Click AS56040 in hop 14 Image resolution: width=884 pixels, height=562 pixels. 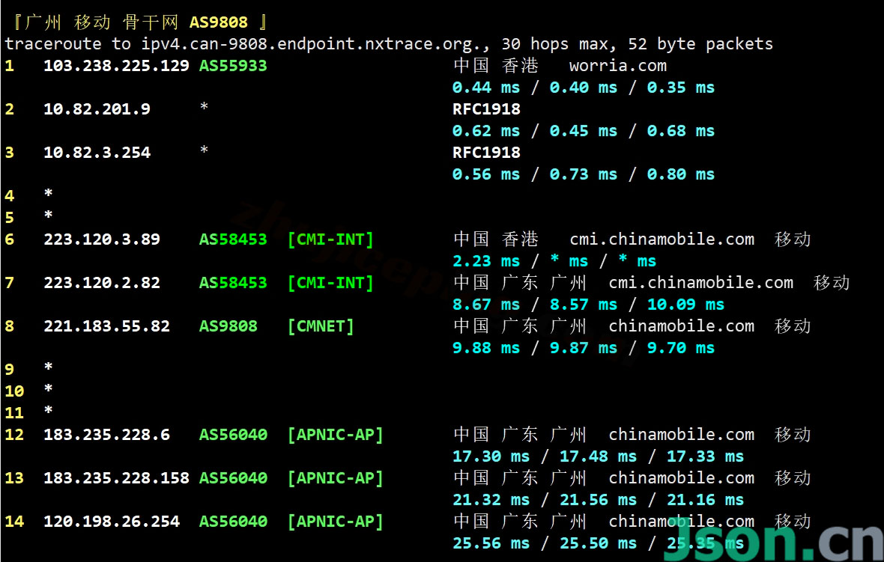[233, 522]
